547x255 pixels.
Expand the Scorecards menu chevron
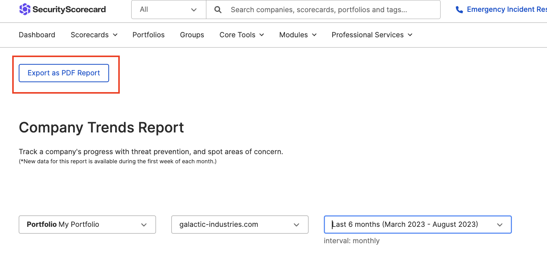115,35
